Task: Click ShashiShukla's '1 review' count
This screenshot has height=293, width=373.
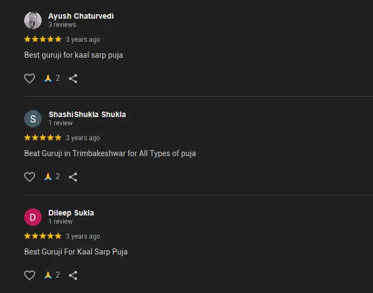Action: tap(60, 123)
